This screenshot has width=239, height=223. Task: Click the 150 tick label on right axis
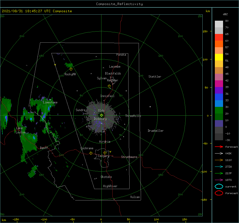pos(205,31)
